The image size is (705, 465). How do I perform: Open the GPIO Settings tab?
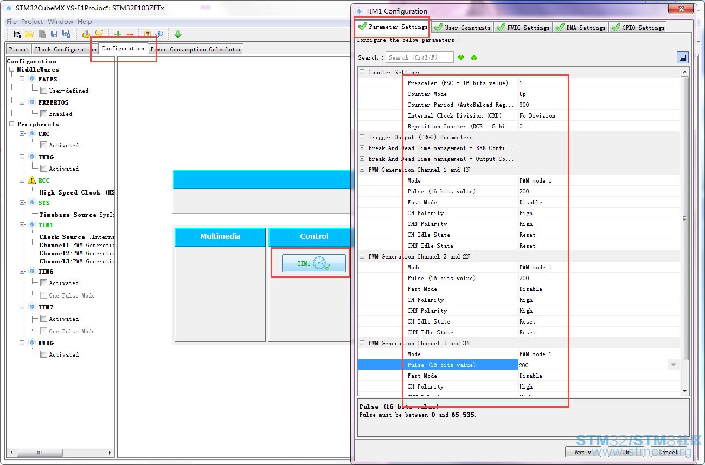pos(637,27)
